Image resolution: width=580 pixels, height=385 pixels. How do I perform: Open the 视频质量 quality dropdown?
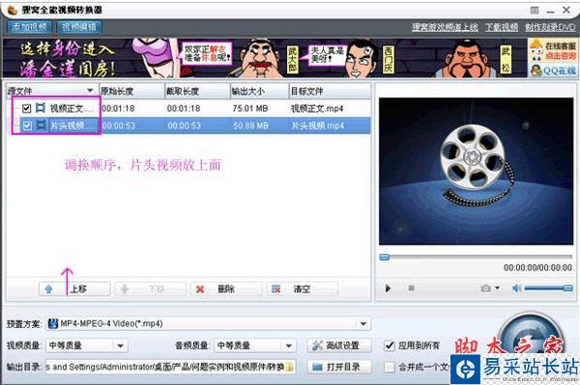pyautogui.click(x=121, y=345)
